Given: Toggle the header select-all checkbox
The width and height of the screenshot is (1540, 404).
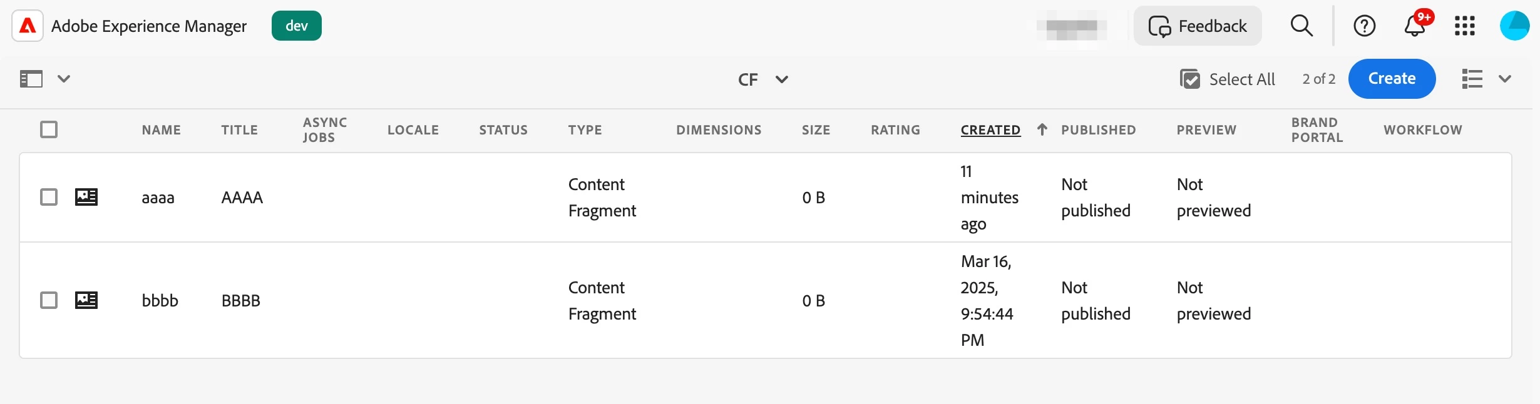Looking at the screenshot, I should tap(49, 129).
